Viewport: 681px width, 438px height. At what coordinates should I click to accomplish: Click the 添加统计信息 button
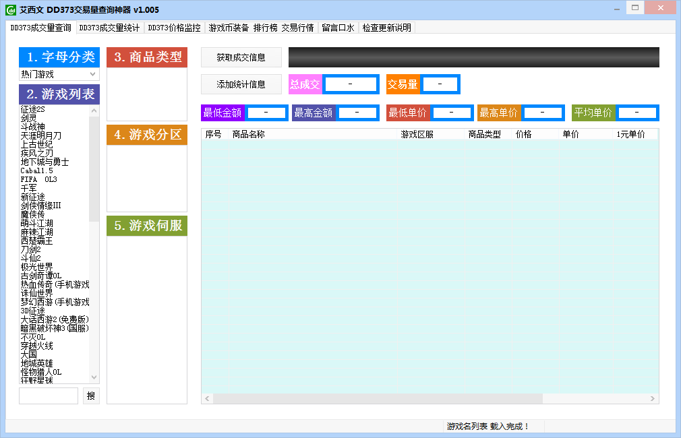(241, 84)
